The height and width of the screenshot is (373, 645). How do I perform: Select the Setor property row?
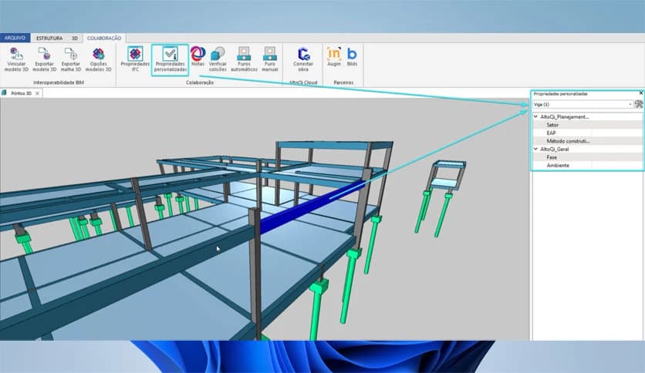pos(588,125)
